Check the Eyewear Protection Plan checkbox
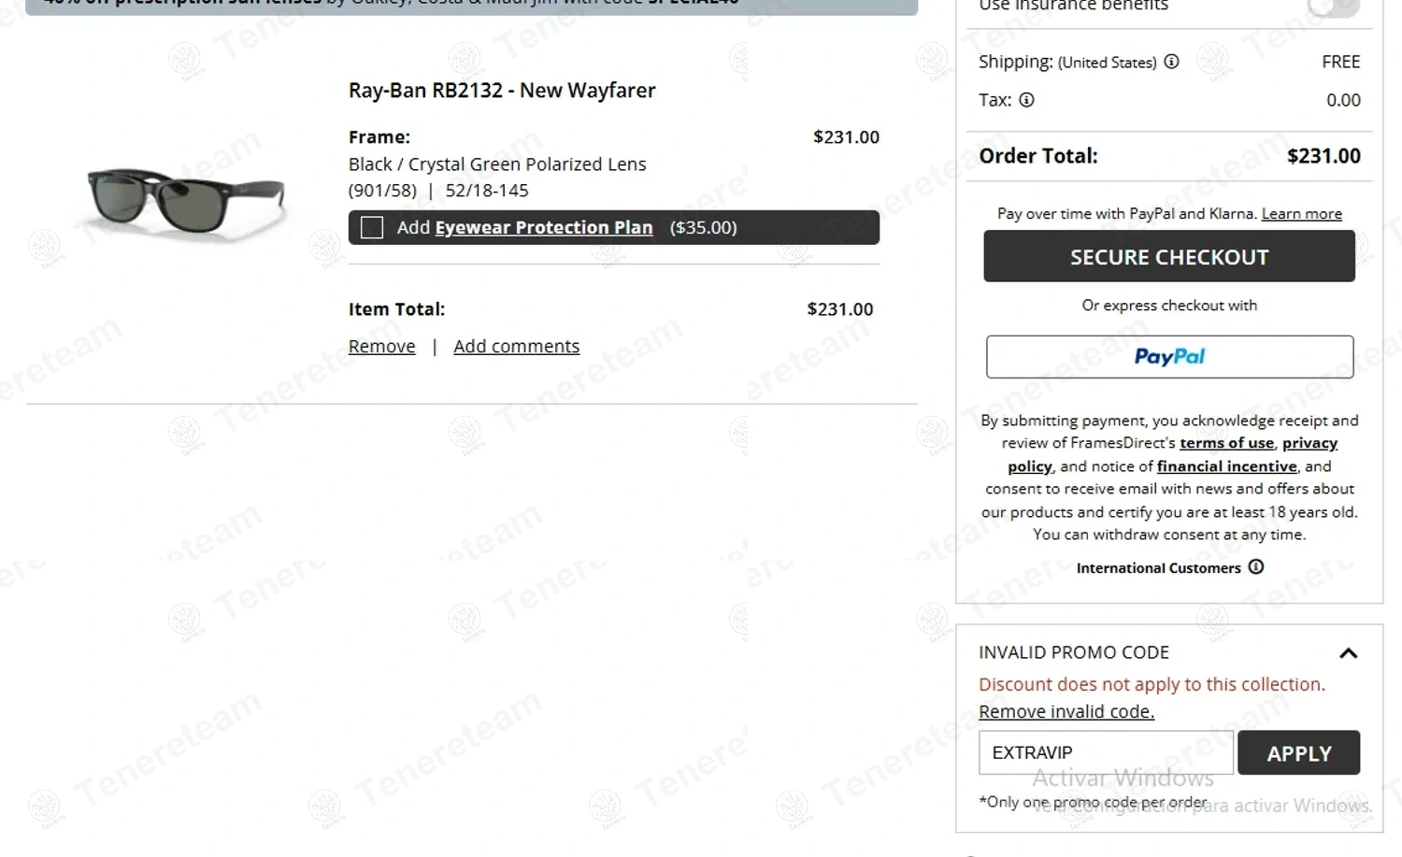 372,228
